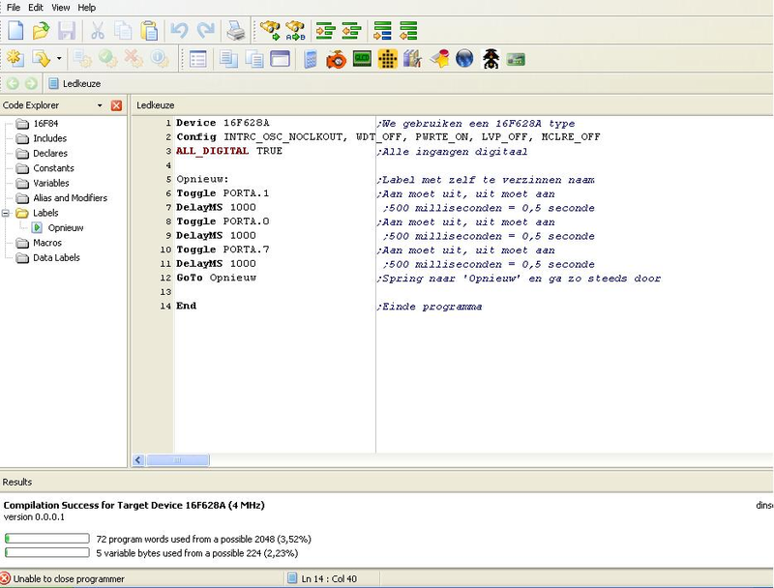Viewport: 774px width, 588px height.
Task: Open the dropdown arrow beside the folder-arrow icon
Action: click(59, 59)
